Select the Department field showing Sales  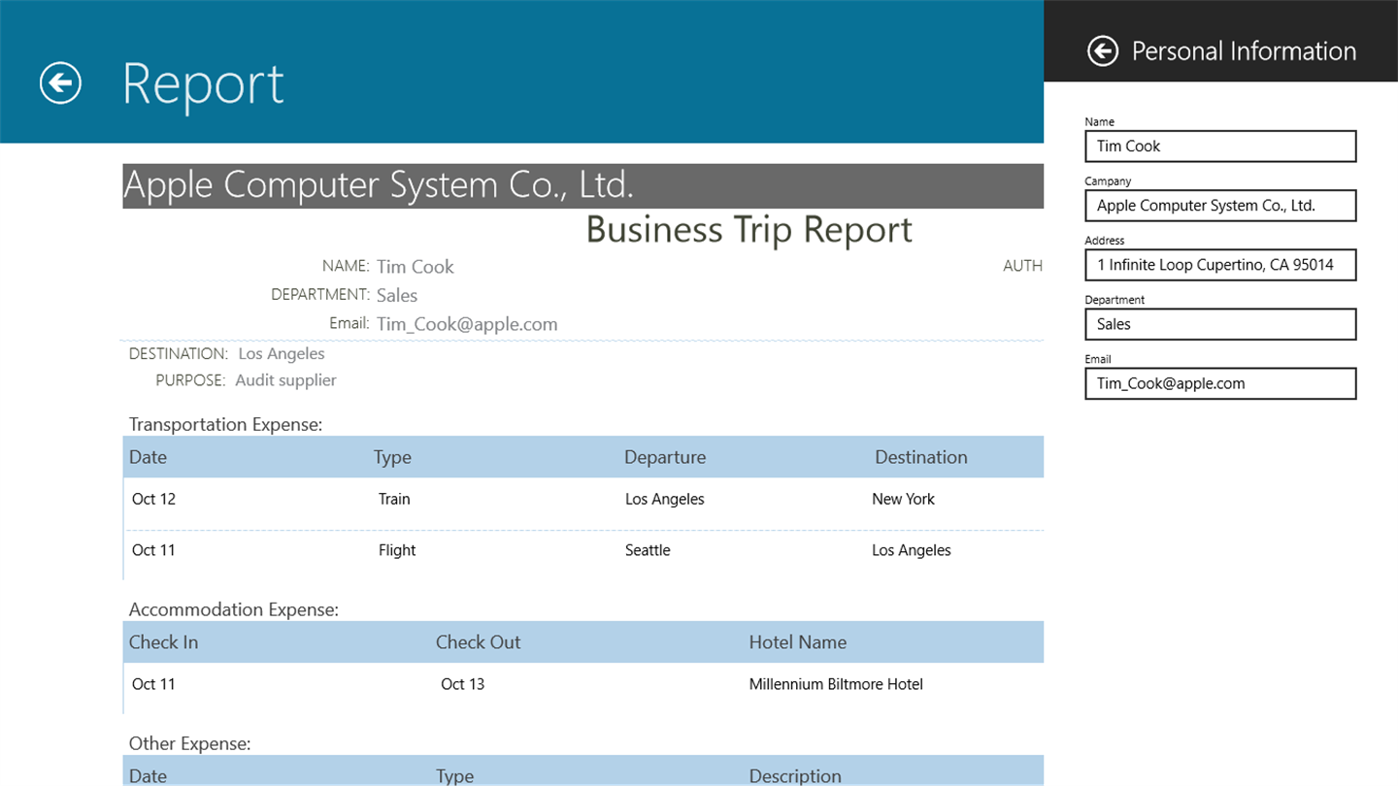[1220, 324]
